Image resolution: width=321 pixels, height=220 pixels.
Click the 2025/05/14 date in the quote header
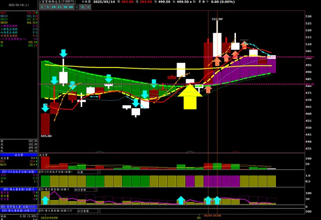[x=104, y=2]
